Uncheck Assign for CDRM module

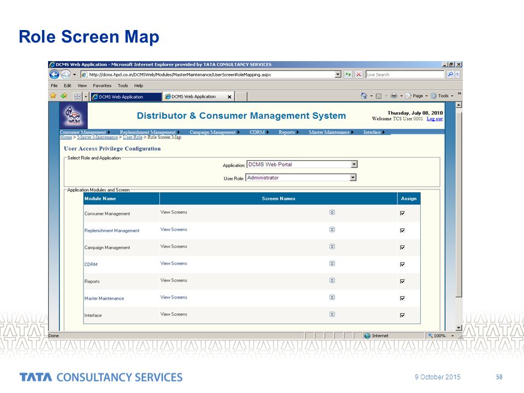[402, 264]
